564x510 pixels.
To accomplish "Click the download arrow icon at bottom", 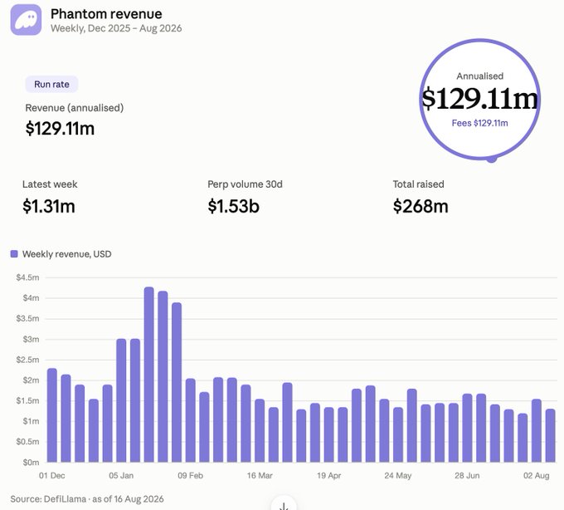I will coord(284,505).
